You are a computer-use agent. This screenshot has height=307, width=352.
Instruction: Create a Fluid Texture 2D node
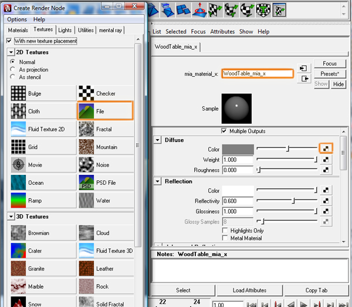coord(43,129)
